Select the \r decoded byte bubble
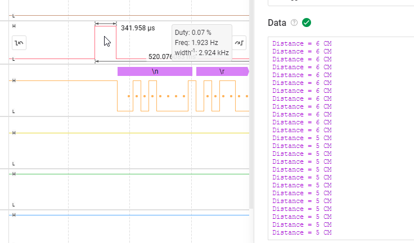The image size is (414, 243). (x=222, y=71)
